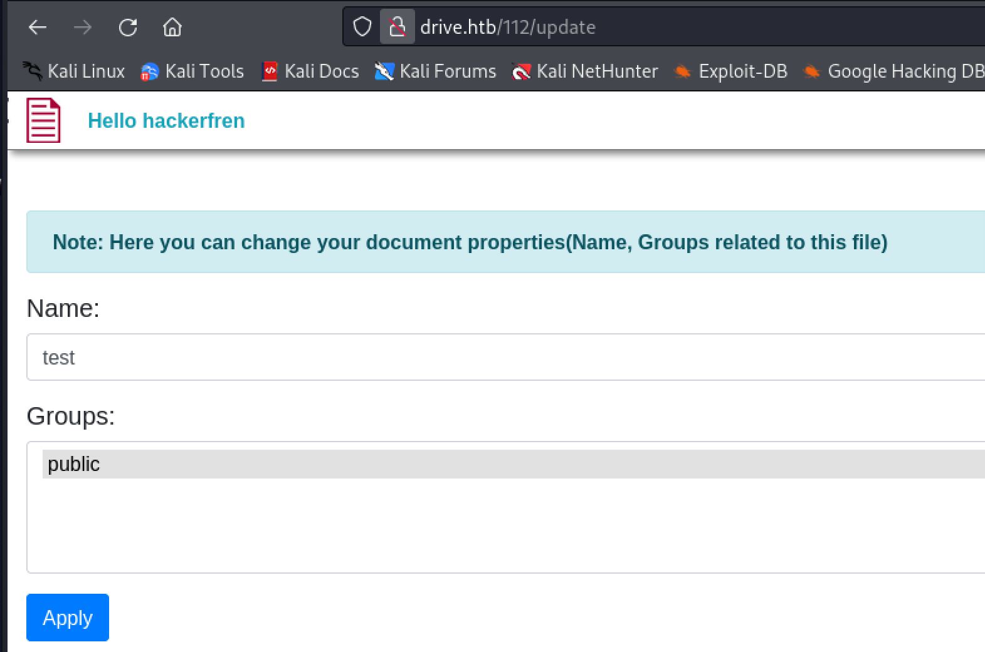This screenshot has width=985, height=652.
Task: Click the red document logo icon
Action: tap(43, 121)
